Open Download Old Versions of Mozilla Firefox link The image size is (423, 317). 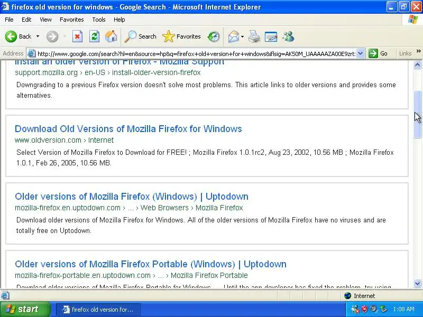click(x=128, y=129)
